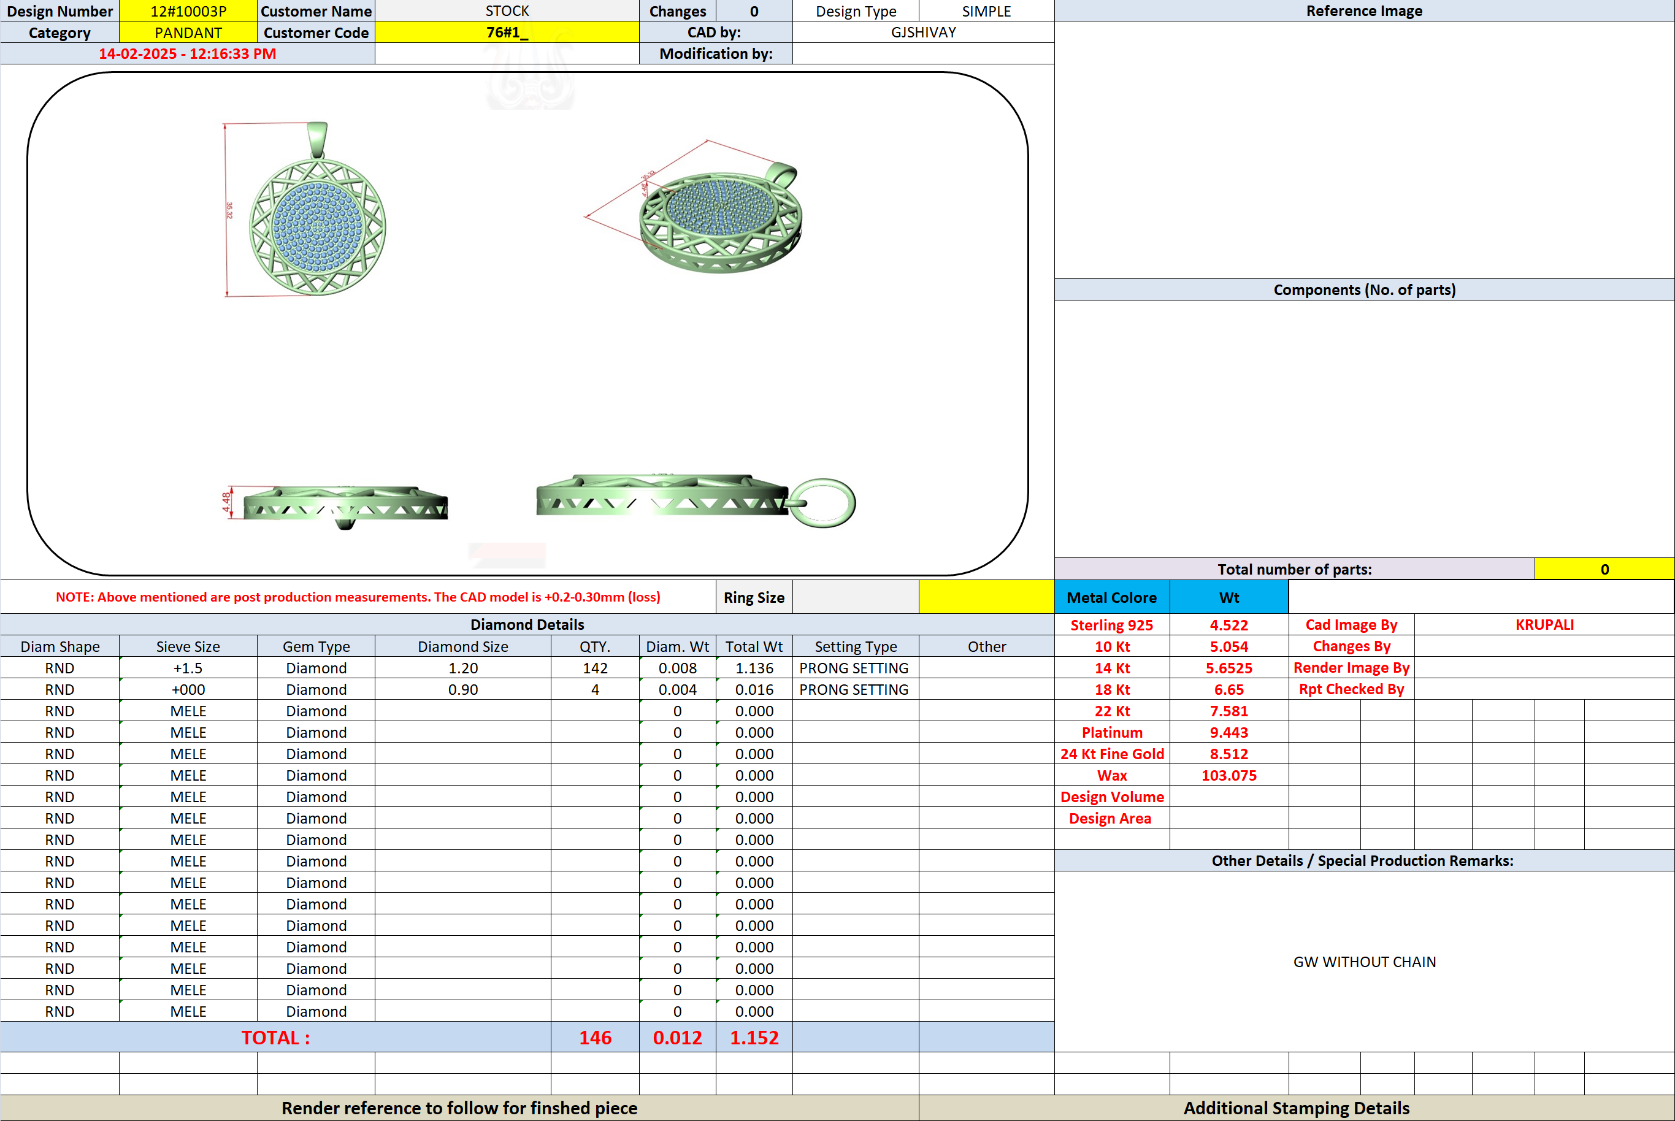Click the PANDANT category cell
This screenshot has width=1675, height=1121.
pyautogui.click(x=188, y=32)
